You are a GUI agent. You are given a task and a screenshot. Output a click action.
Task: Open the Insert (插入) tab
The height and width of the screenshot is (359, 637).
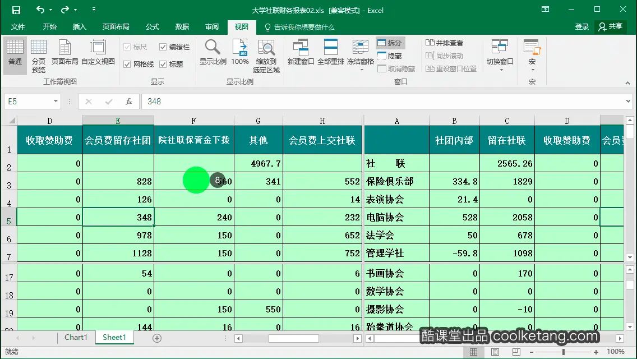coord(79,27)
